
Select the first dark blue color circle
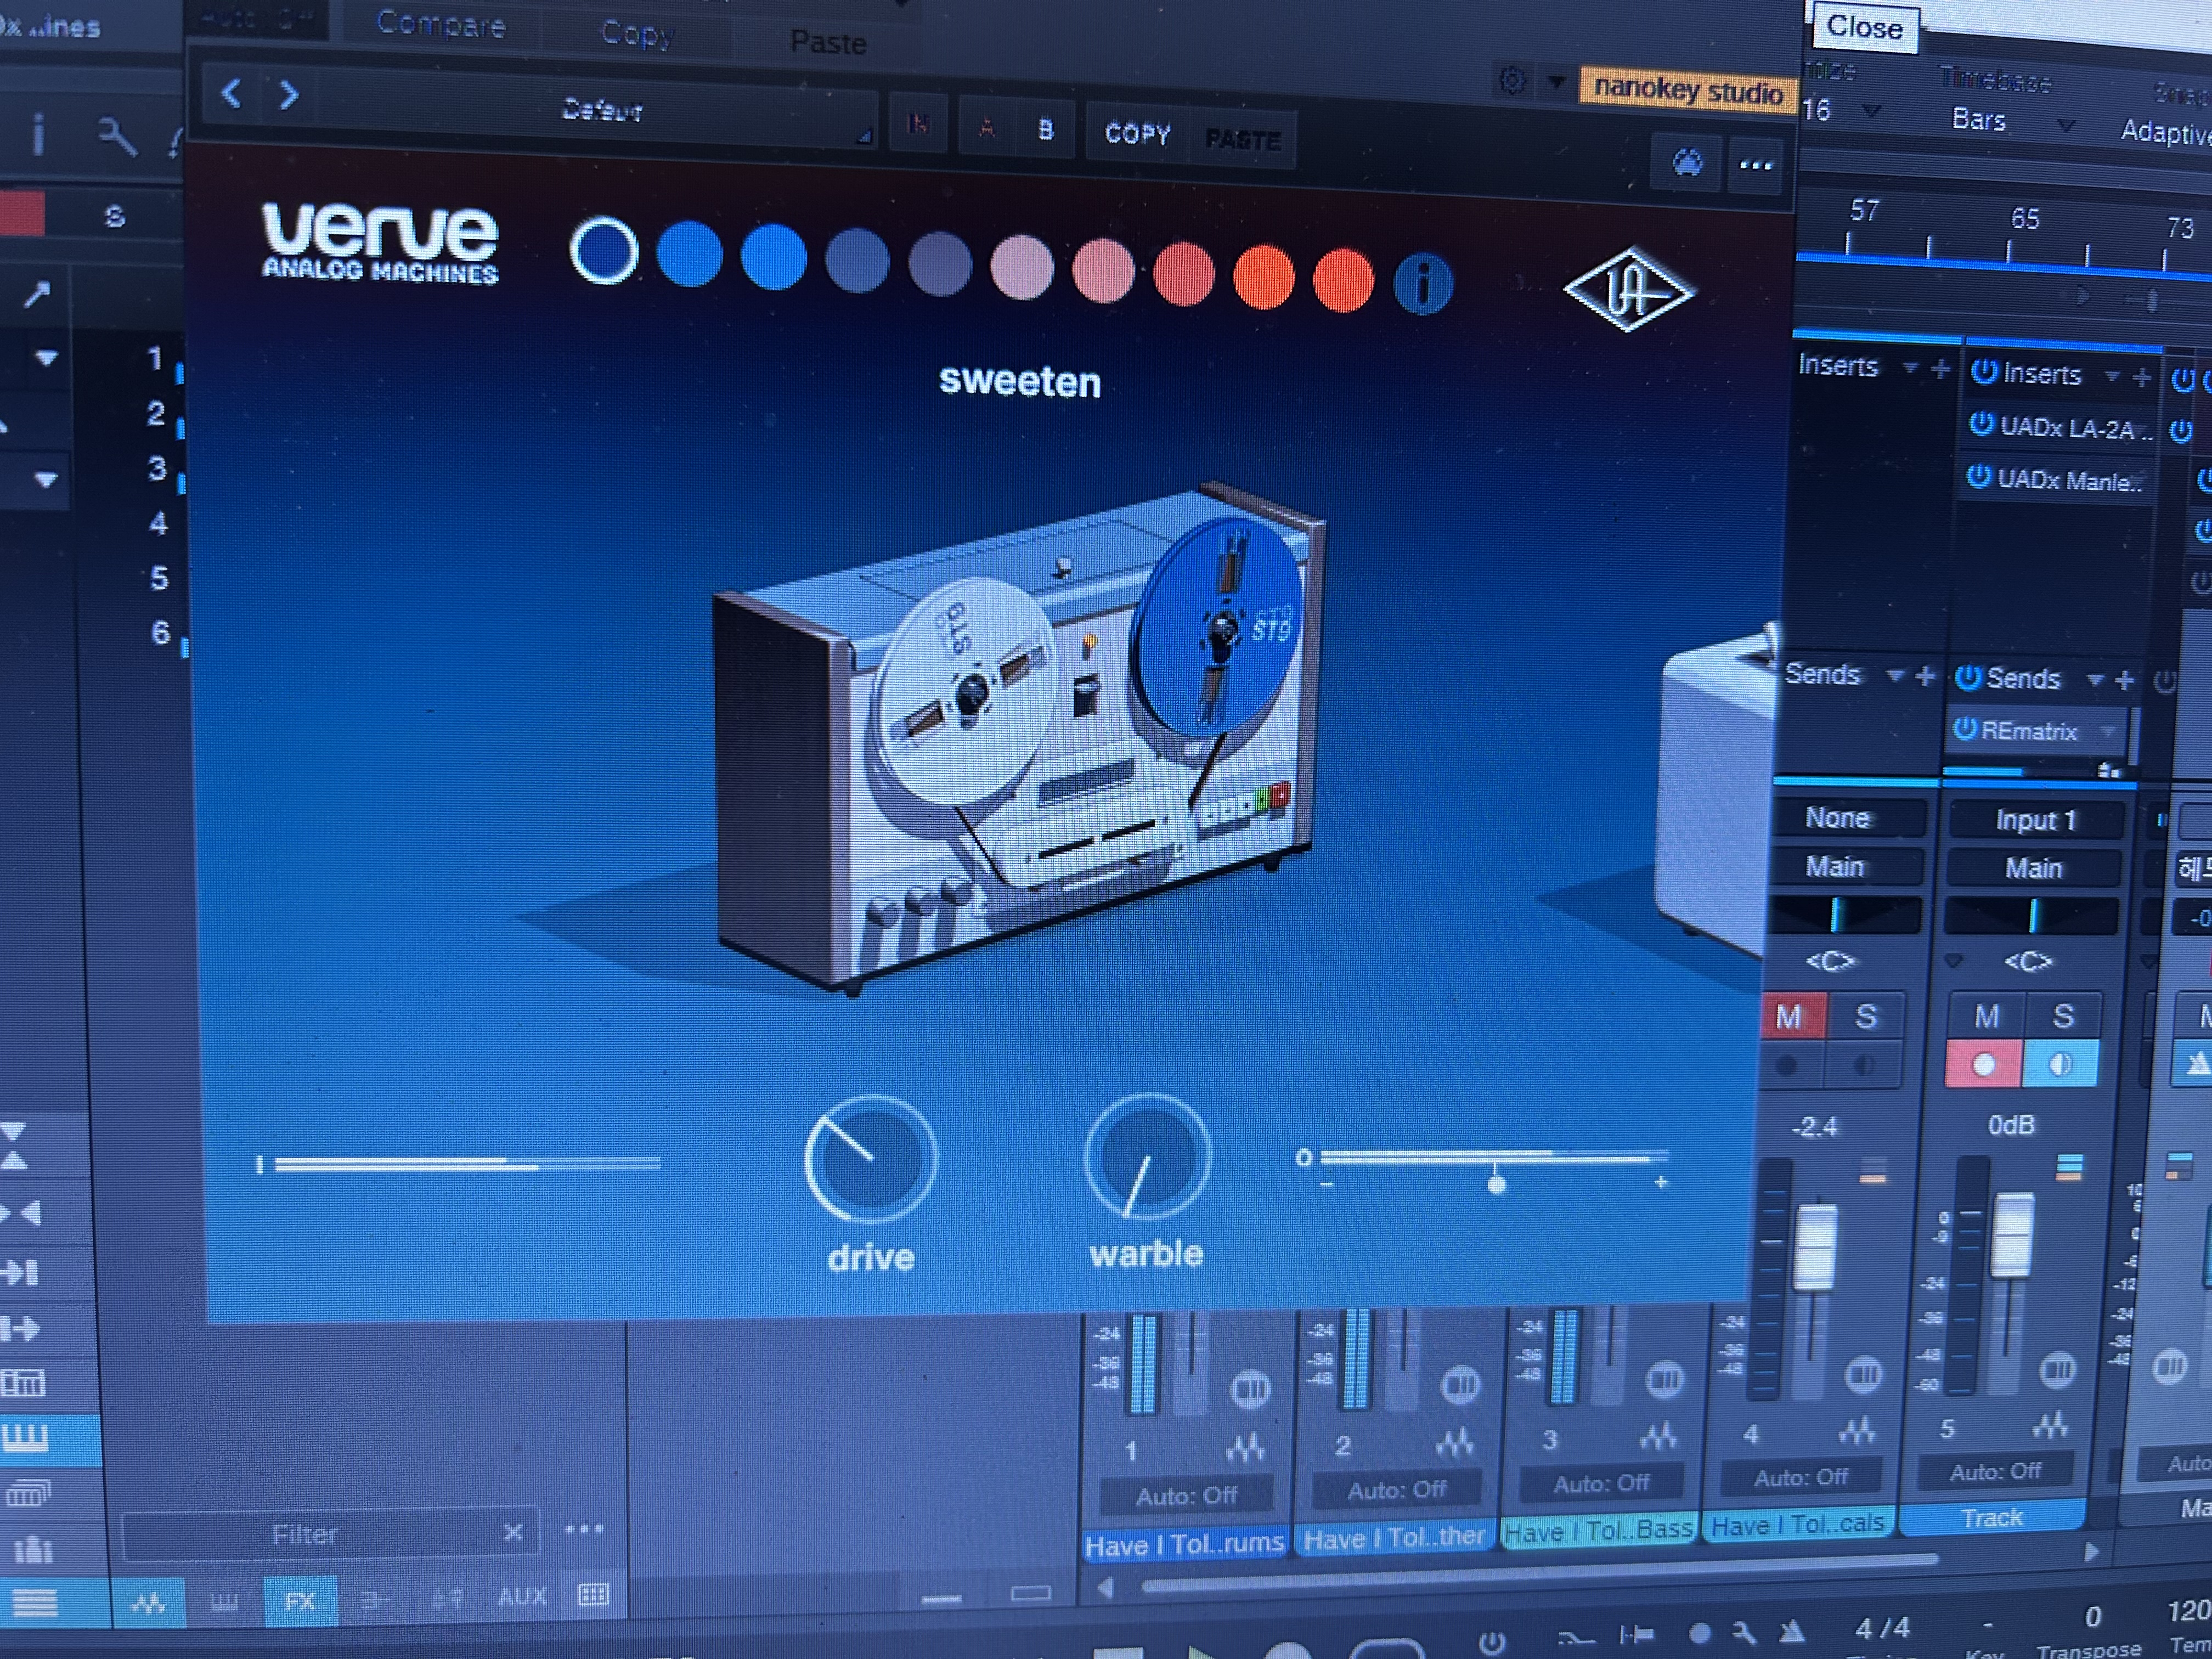[x=604, y=250]
